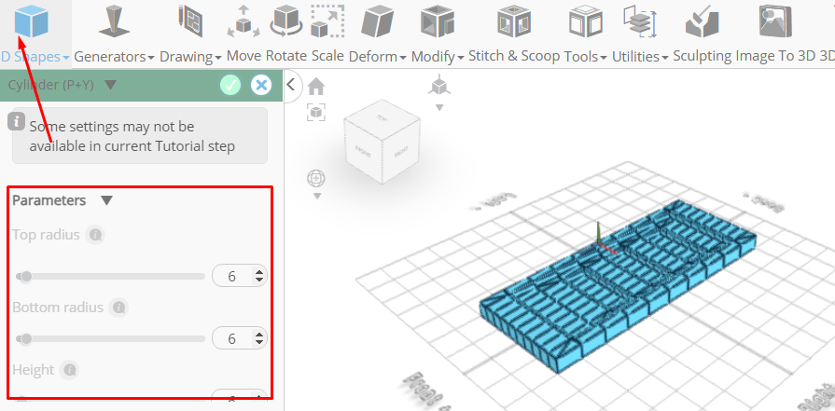Click the 'Height' label
Screen dimensions: 835x411
point(33,370)
